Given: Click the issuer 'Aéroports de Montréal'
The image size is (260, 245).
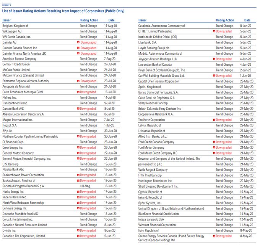Looking at the screenshot, I should (x=16, y=86).
